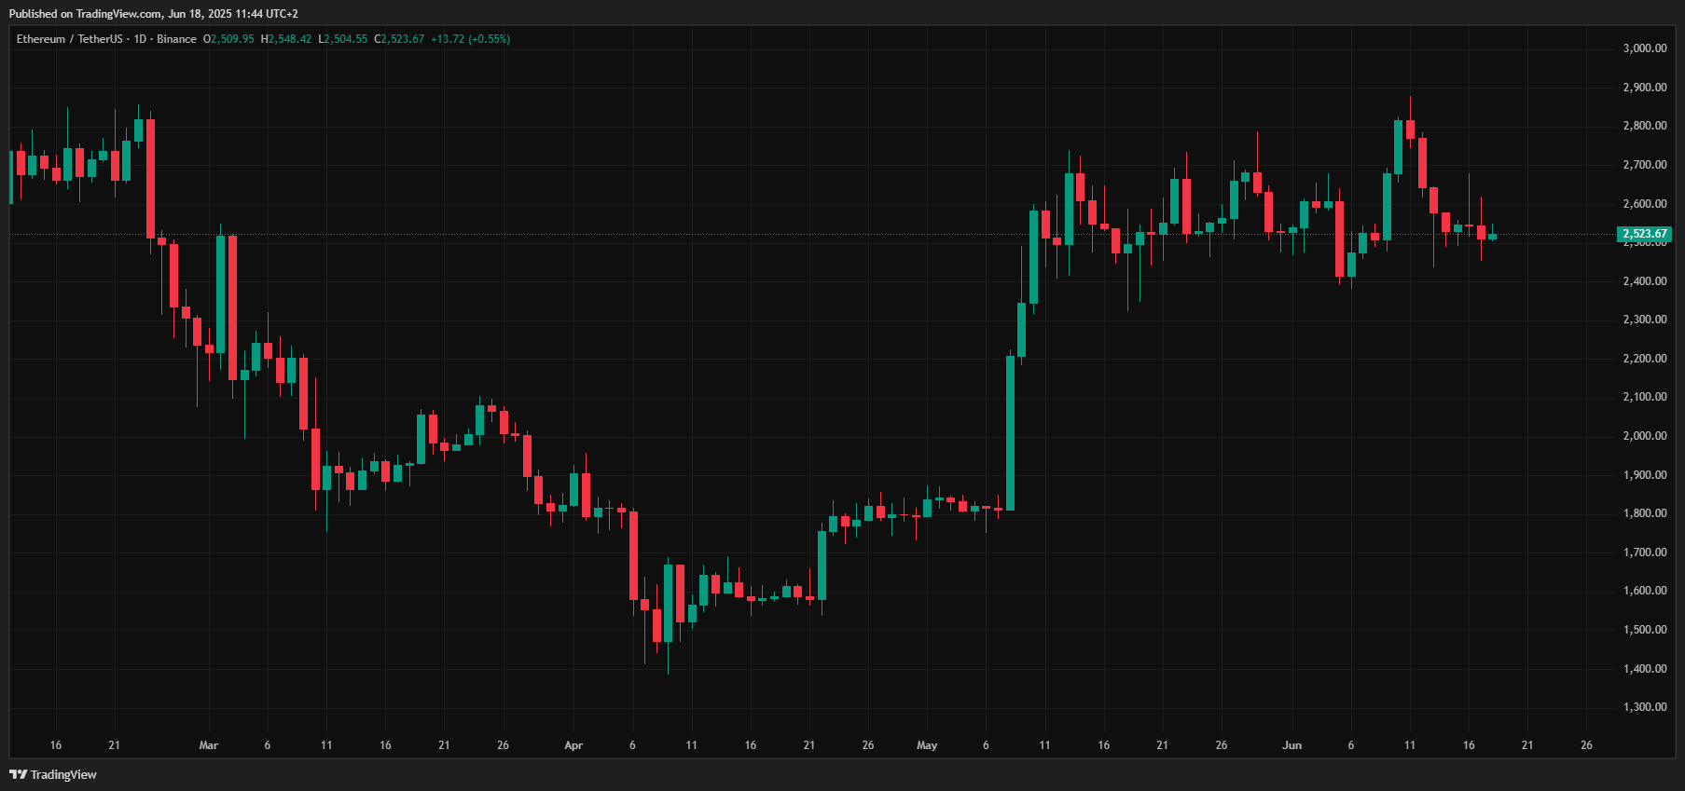The height and width of the screenshot is (791, 1685).
Task: Click the low value 2,504.55 in legend
Action: point(347,39)
